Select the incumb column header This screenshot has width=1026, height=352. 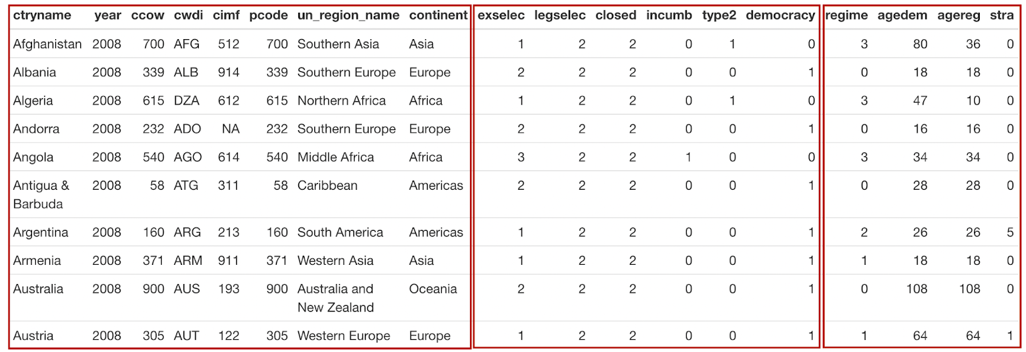coord(669,15)
